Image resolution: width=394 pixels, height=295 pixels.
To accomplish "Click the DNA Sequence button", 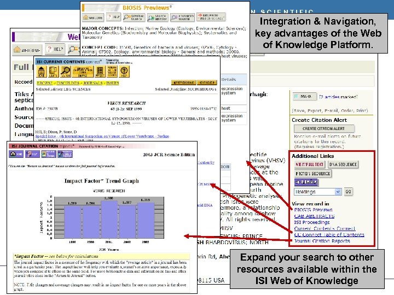I will pyautogui.click(x=343, y=164).
